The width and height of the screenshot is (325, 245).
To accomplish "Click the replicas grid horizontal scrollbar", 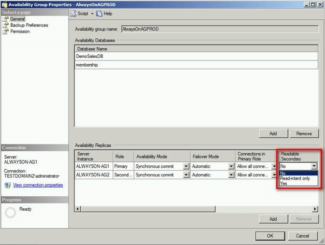I will [x=193, y=209].
